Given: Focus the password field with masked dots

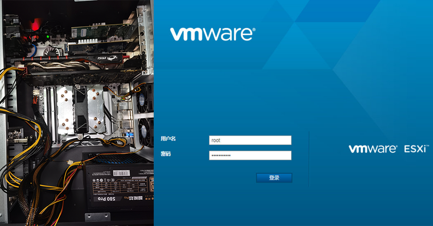Looking at the screenshot, I should coord(250,155).
